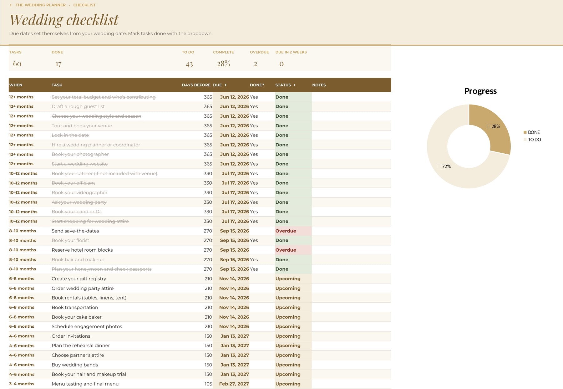This screenshot has height=389, width=563.
Task: Select the DUE IN 2 WEEKS value 0
Action: point(281,64)
